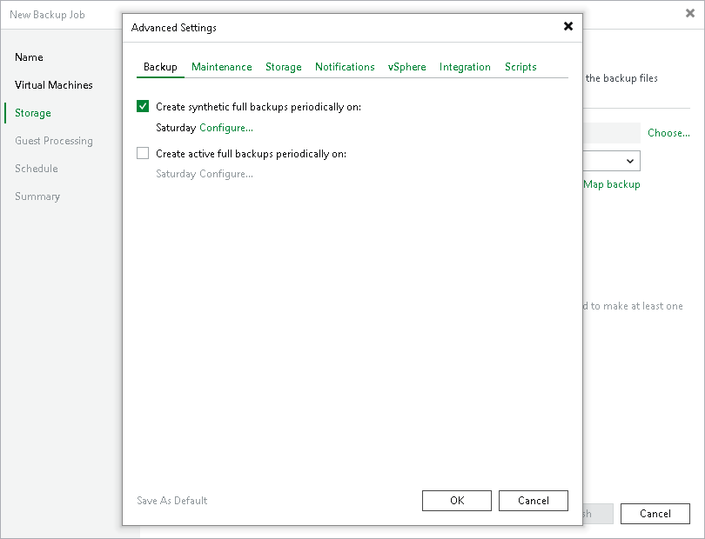Click the Choose... button
The image size is (705, 539).
[x=668, y=133]
